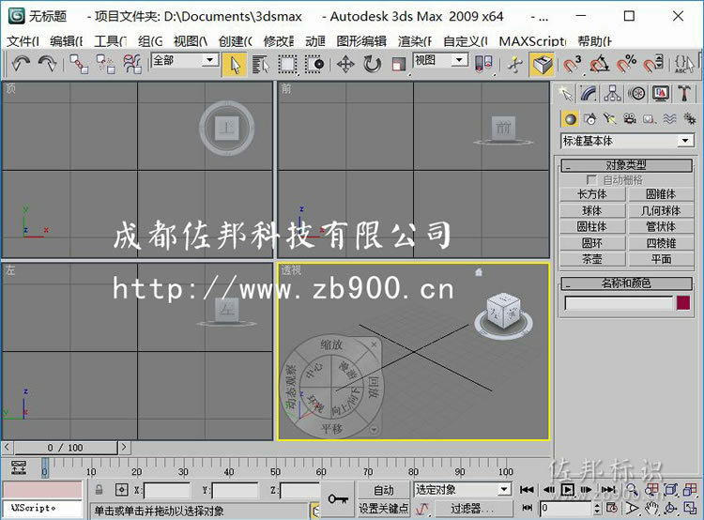The image size is (704, 520).
Task: Open the MAXScript menu
Action: click(532, 41)
